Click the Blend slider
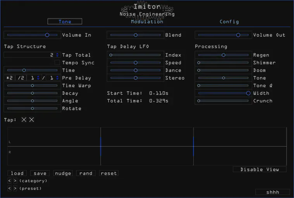Image resolution: width=294 pixels, height=198 pixels. pyautogui.click(x=135, y=35)
